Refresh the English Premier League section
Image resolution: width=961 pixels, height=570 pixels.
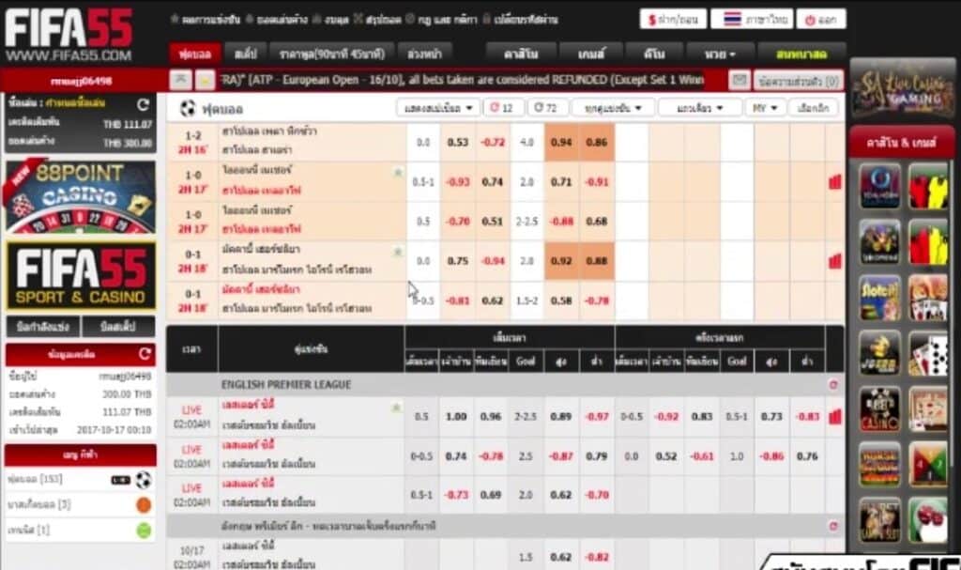click(x=833, y=385)
